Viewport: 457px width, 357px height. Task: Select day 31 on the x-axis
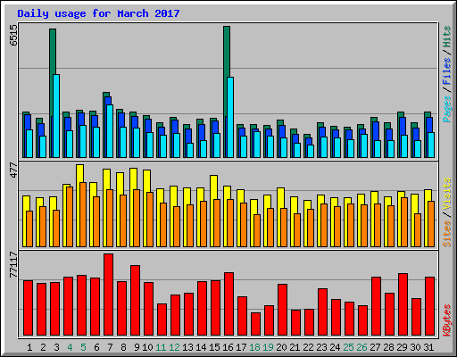pos(428,347)
